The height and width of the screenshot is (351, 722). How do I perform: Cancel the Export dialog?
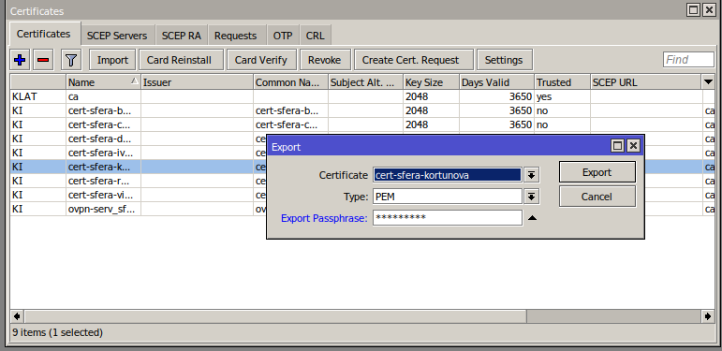597,197
